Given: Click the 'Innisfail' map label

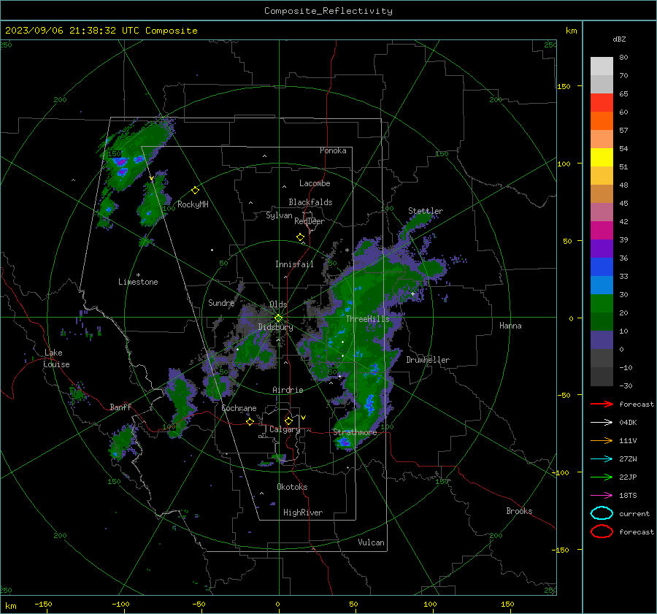Looking at the screenshot, I should click(x=294, y=264).
